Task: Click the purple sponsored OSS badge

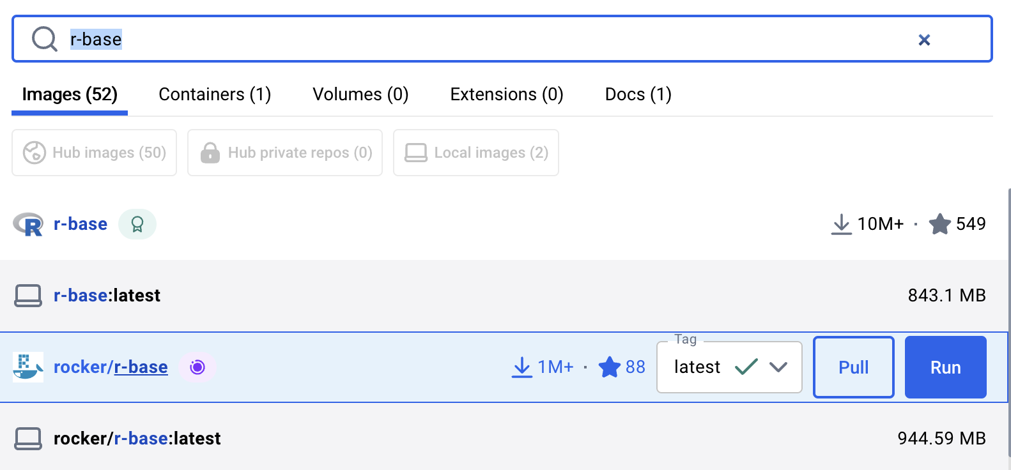Action: click(197, 367)
